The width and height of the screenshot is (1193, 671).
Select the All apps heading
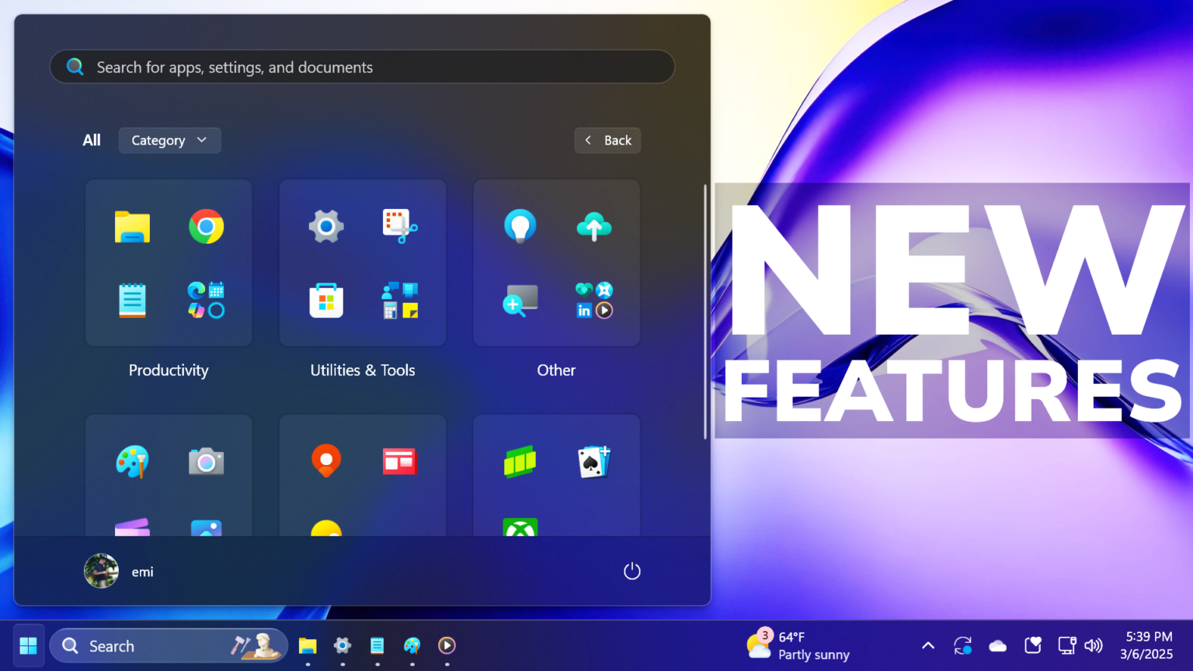pos(92,141)
